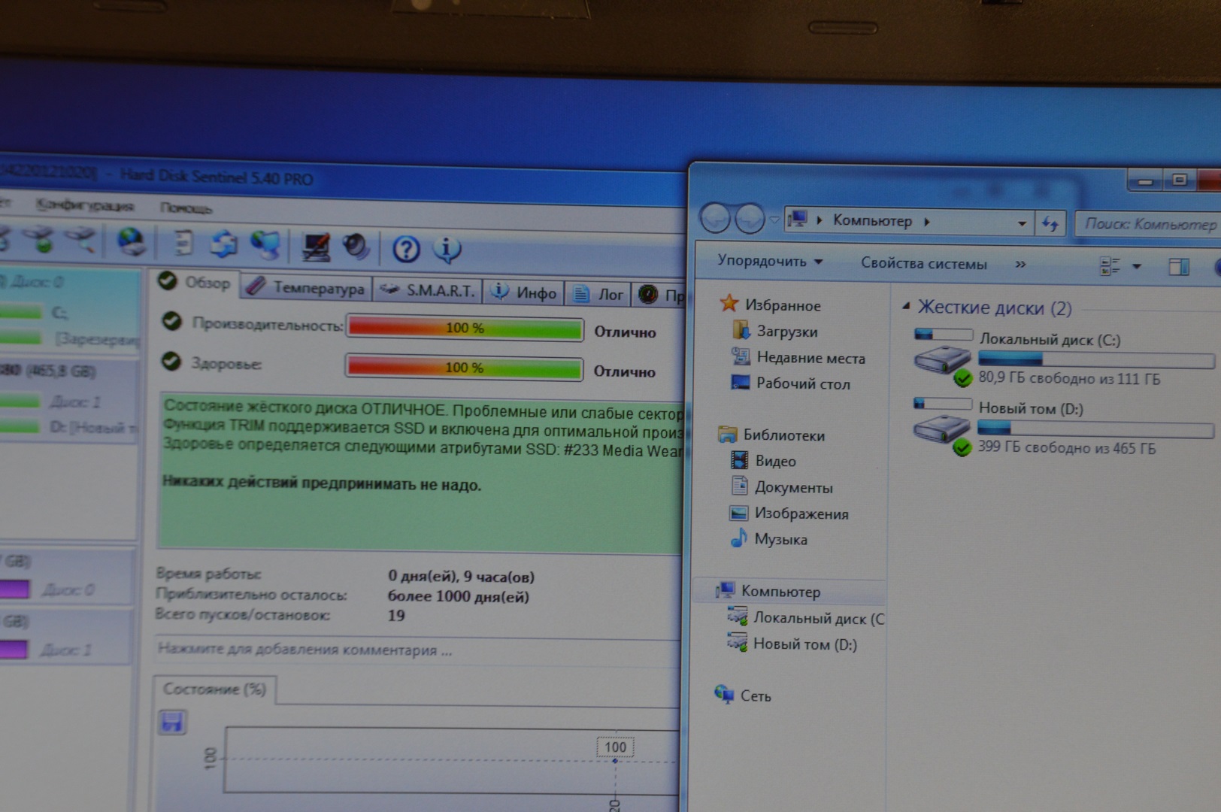Click the Explorer refresh arrows button
Image resolution: width=1221 pixels, height=812 pixels.
coord(1050,223)
